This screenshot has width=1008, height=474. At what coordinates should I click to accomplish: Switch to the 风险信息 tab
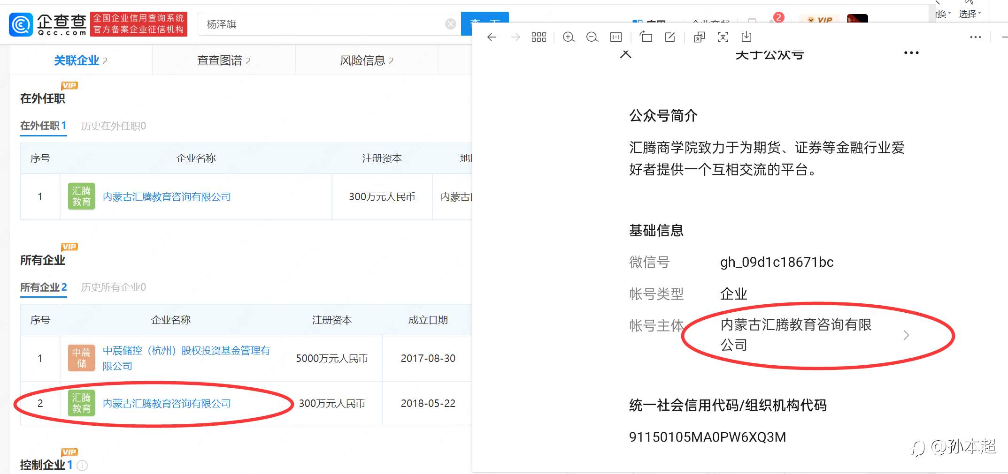367,60
